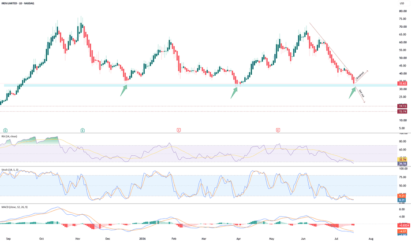Click the 26.16 RSI value tag

coord(402,164)
